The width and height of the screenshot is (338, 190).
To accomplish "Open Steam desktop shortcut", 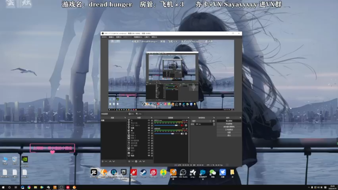I will [143, 173].
